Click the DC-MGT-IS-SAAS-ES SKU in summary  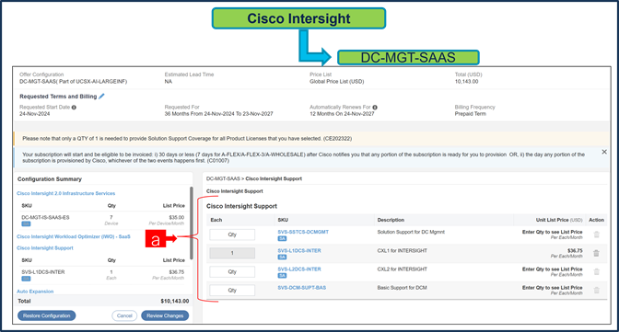pos(45,217)
